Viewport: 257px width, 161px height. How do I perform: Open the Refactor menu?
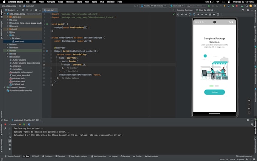click(70, 2)
